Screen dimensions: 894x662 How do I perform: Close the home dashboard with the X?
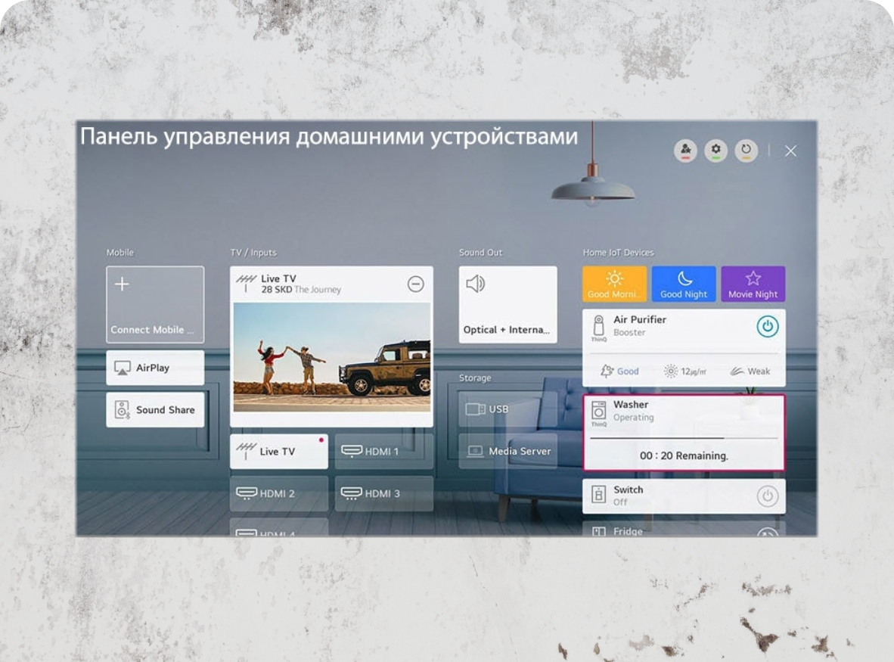pyautogui.click(x=790, y=151)
